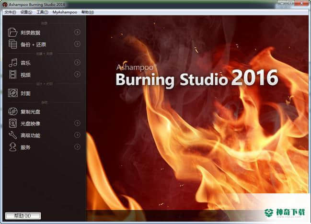
Task: Minimize the Burning Studio window
Action: coord(282,3)
